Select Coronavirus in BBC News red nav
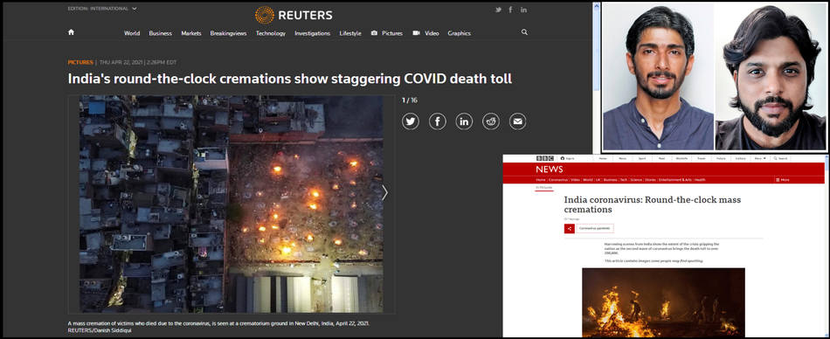This screenshot has width=830, height=339. click(x=558, y=180)
